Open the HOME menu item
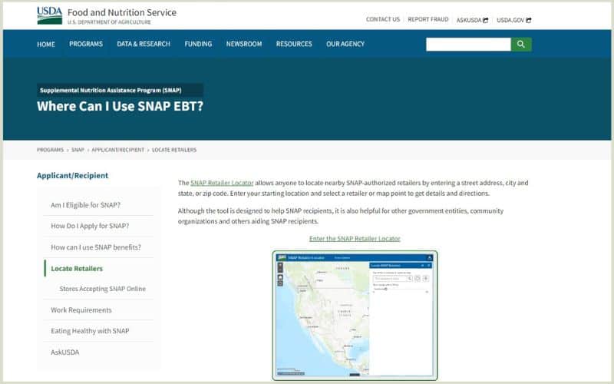This screenshot has width=614, height=384. 46,45
